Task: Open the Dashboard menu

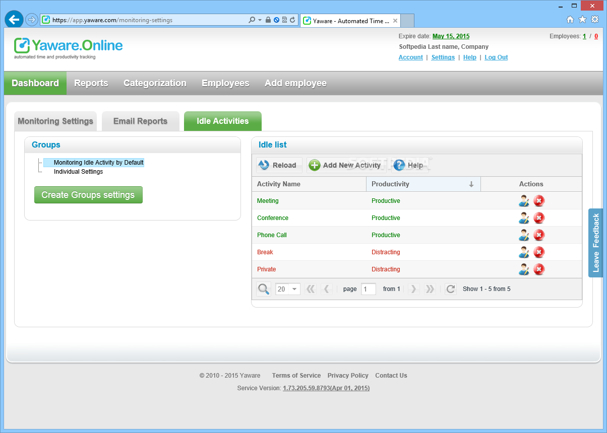Action: (x=35, y=83)
